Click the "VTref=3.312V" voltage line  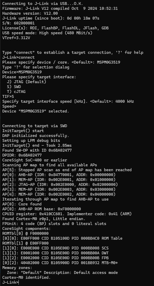pyautogui.click(x=16, y=38)
